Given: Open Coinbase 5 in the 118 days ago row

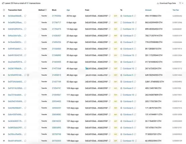Looking at the screenshot, I should point(128,101).
